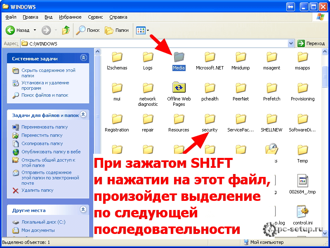The image size is (330, 248).
Task: Collapse the Задачи для файлов и папок panel
Action: (x=83, y=114)
